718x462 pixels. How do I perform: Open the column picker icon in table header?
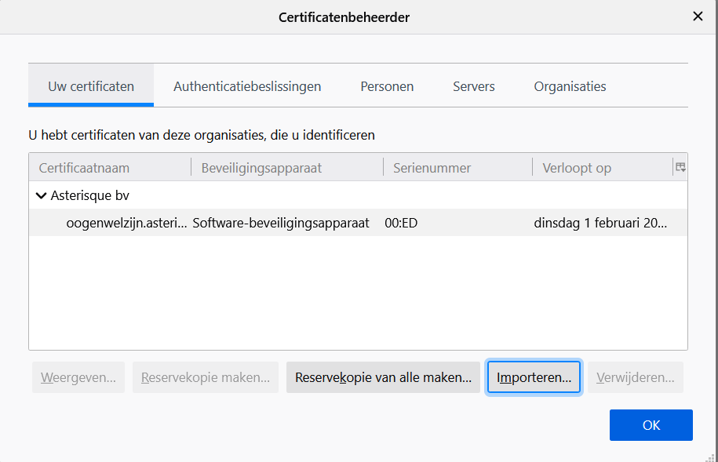(680, 167)
